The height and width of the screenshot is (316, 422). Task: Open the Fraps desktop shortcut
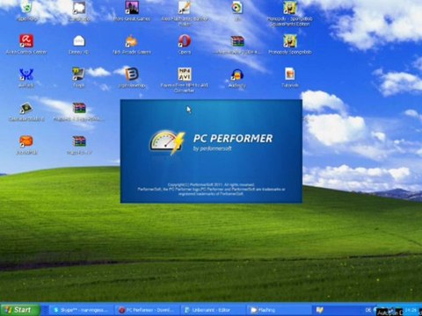click(x=79, y=75)
